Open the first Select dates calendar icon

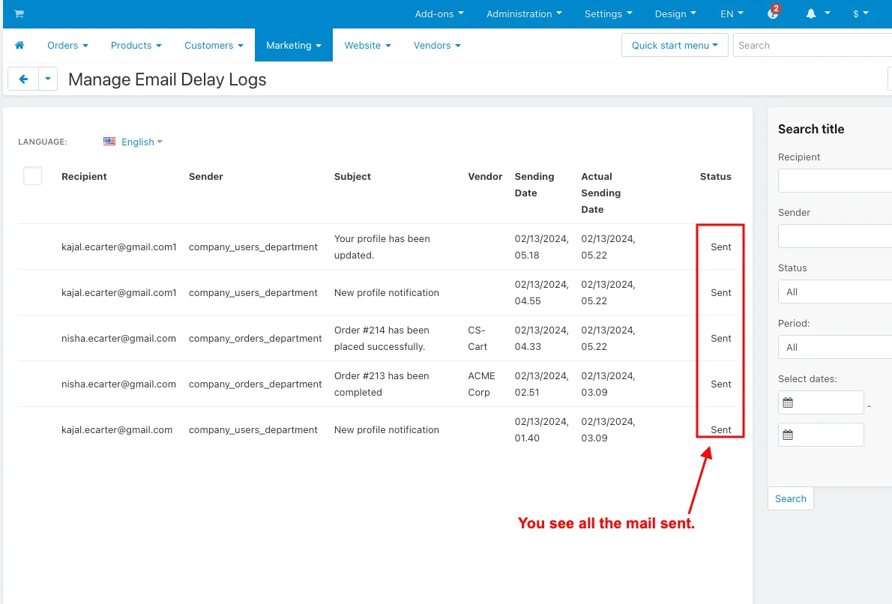point(788,402)
